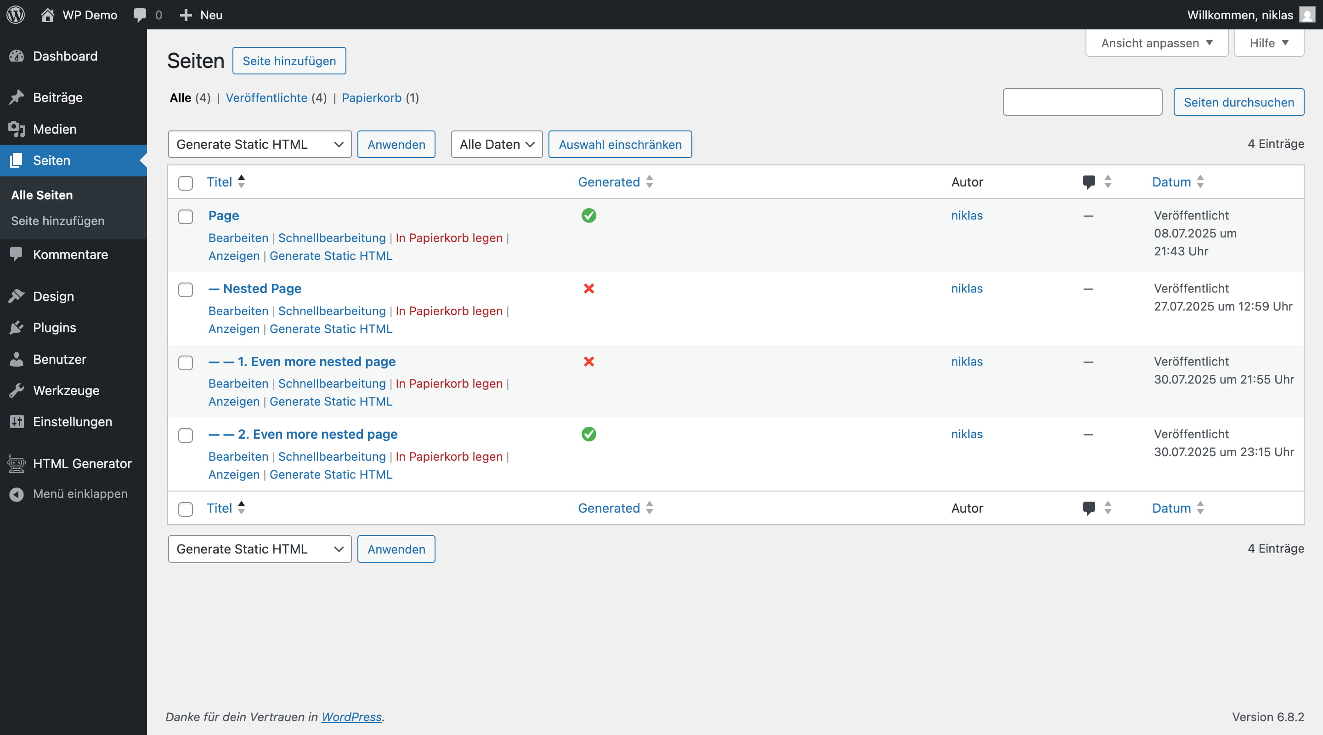Expand the Alle Daten date filter
This screenshot has width=1323, height=735.
coord(496,144)
